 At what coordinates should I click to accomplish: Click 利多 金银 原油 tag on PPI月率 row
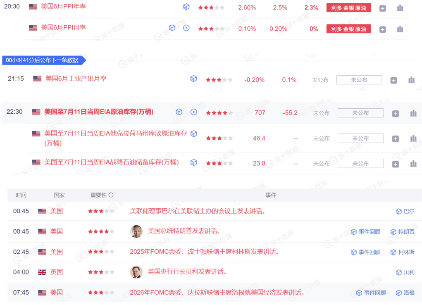(x=348, y=29)
